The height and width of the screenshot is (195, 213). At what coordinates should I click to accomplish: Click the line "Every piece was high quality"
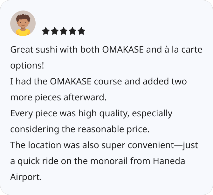[91, 113]
